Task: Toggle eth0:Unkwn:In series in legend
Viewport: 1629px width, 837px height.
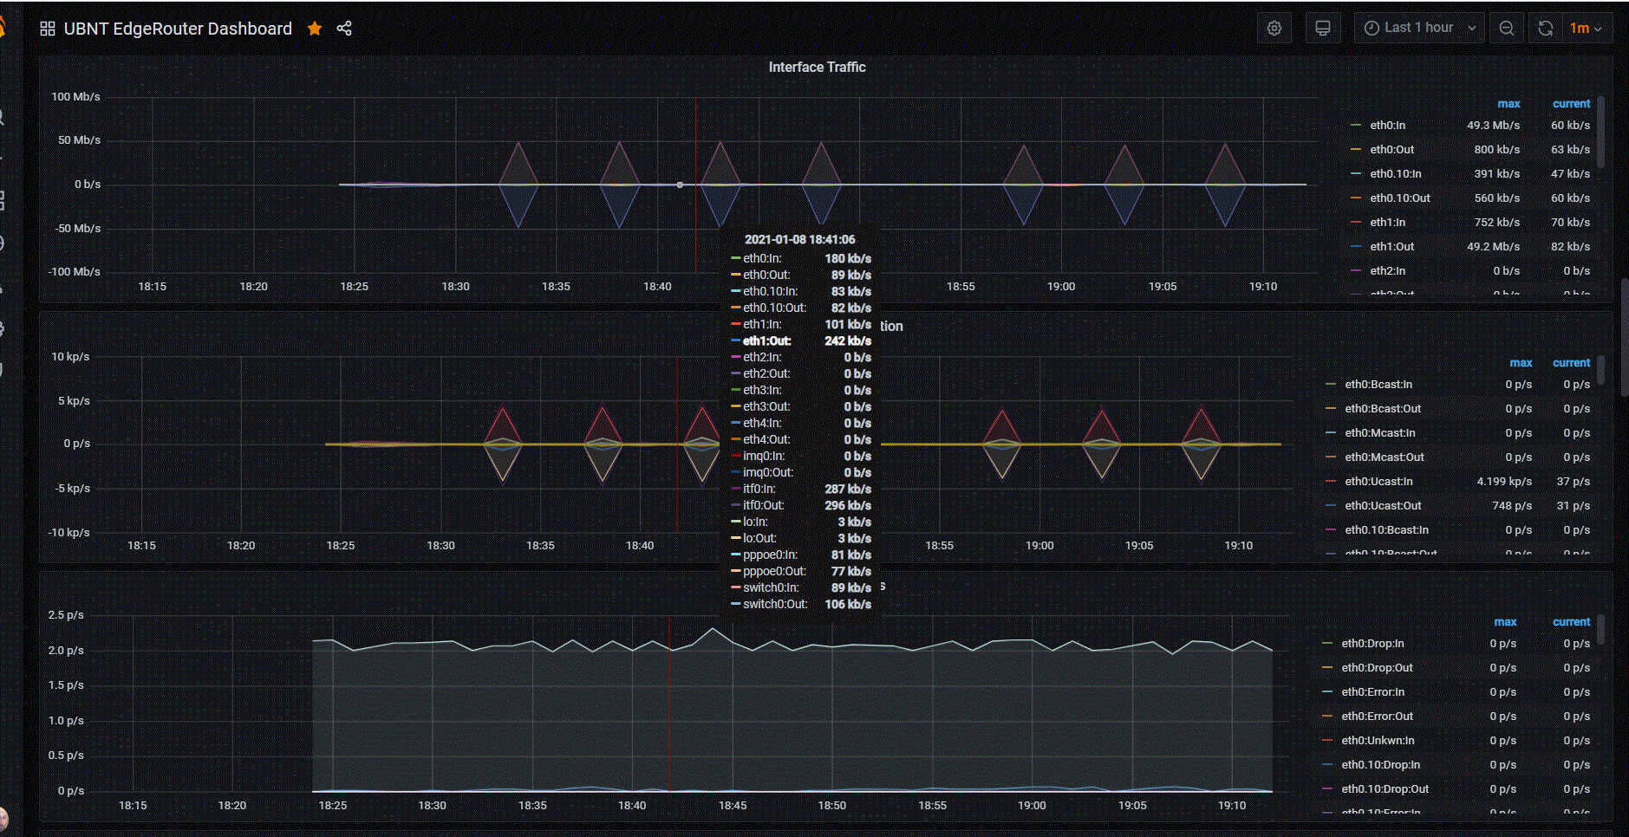Action: click(x=1378, y=740)
